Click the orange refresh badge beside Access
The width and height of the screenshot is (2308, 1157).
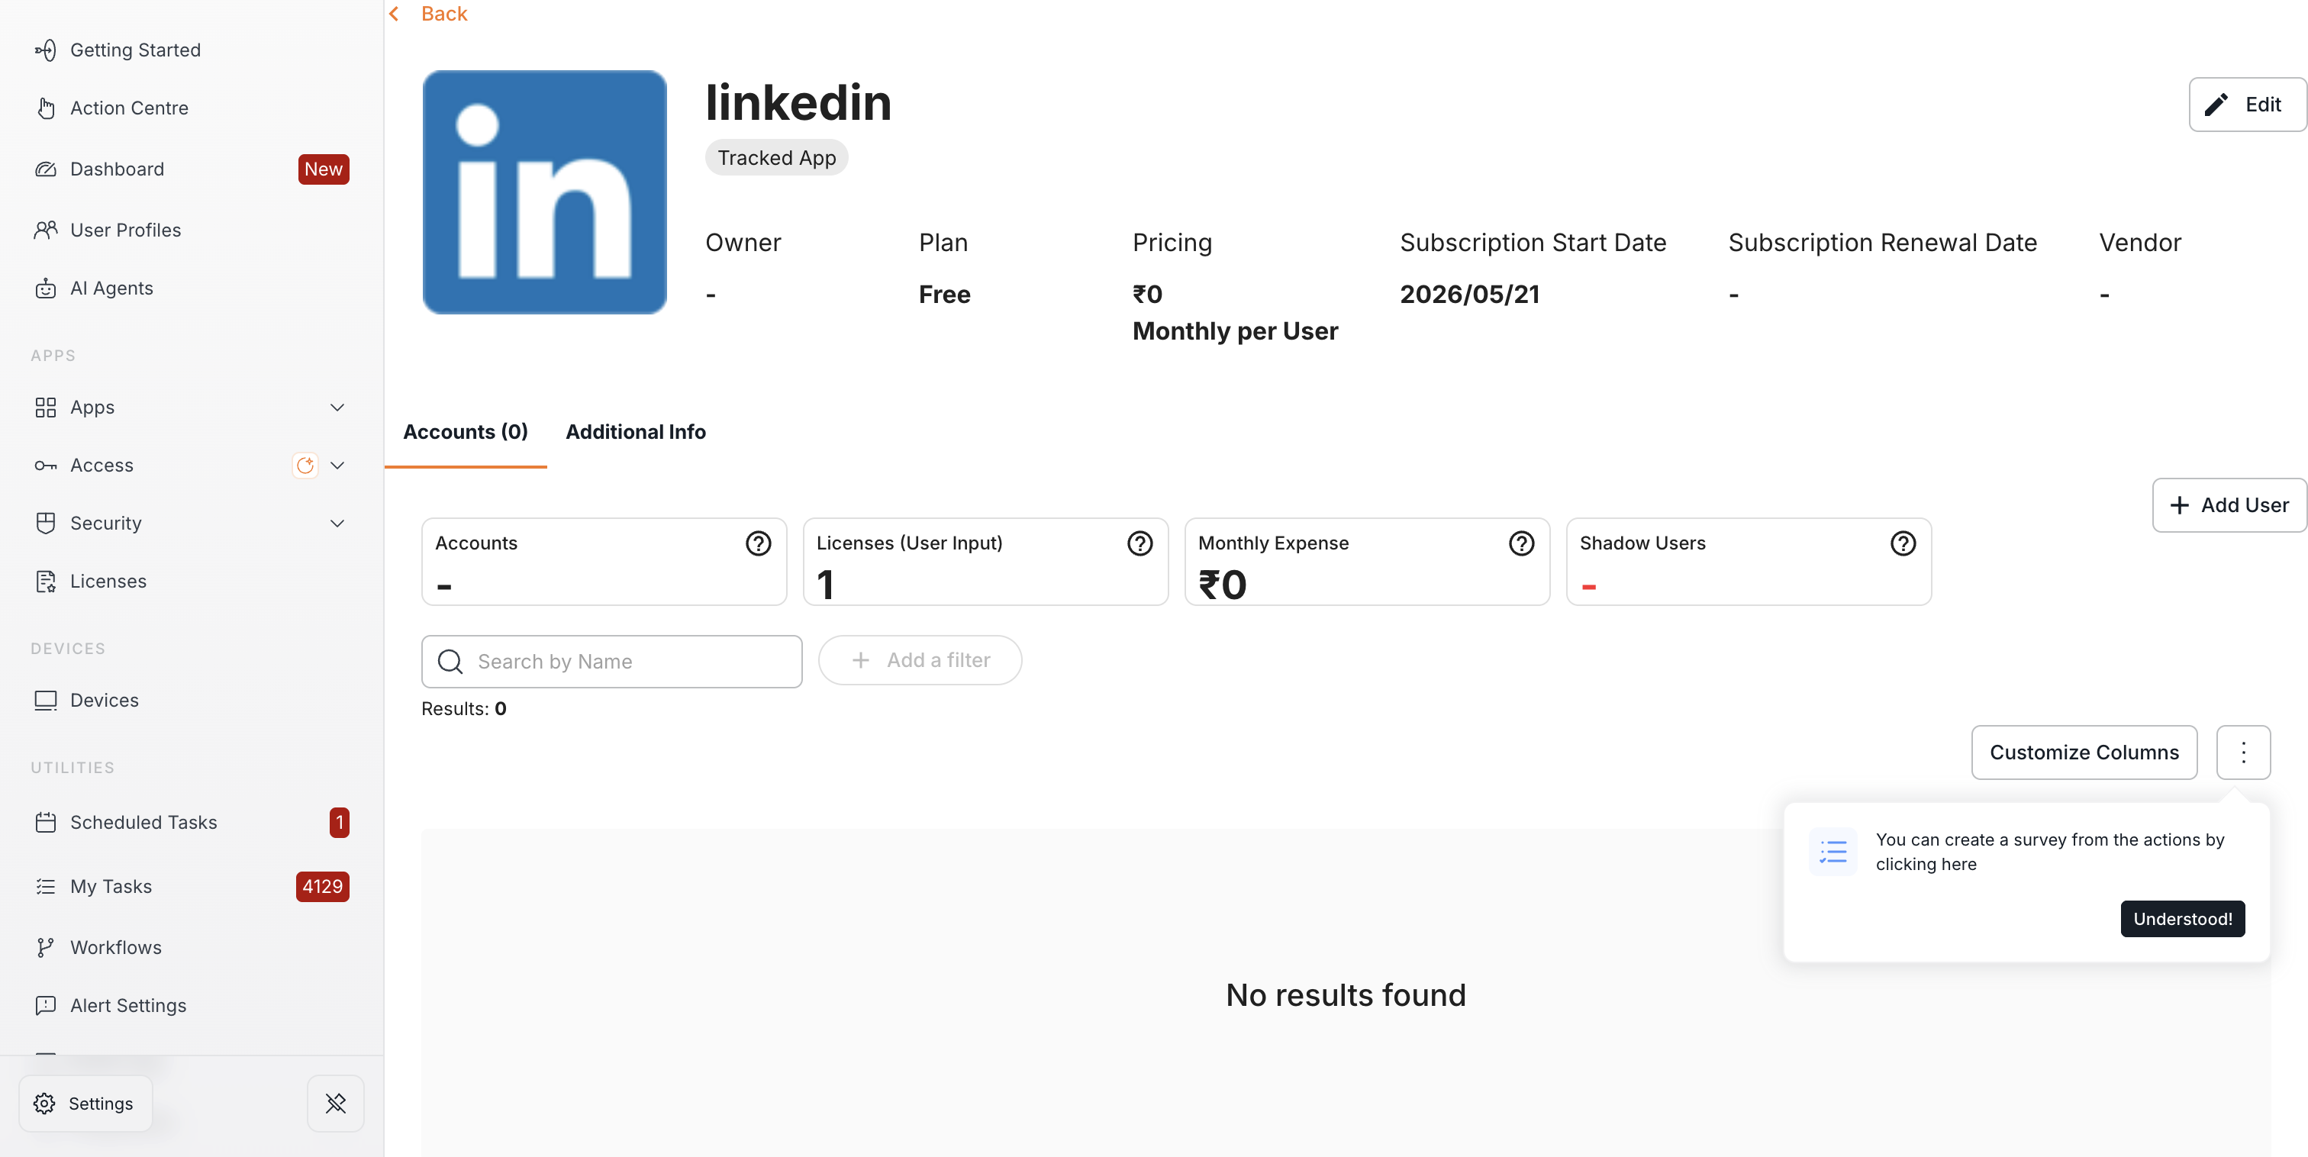[305, 466]
